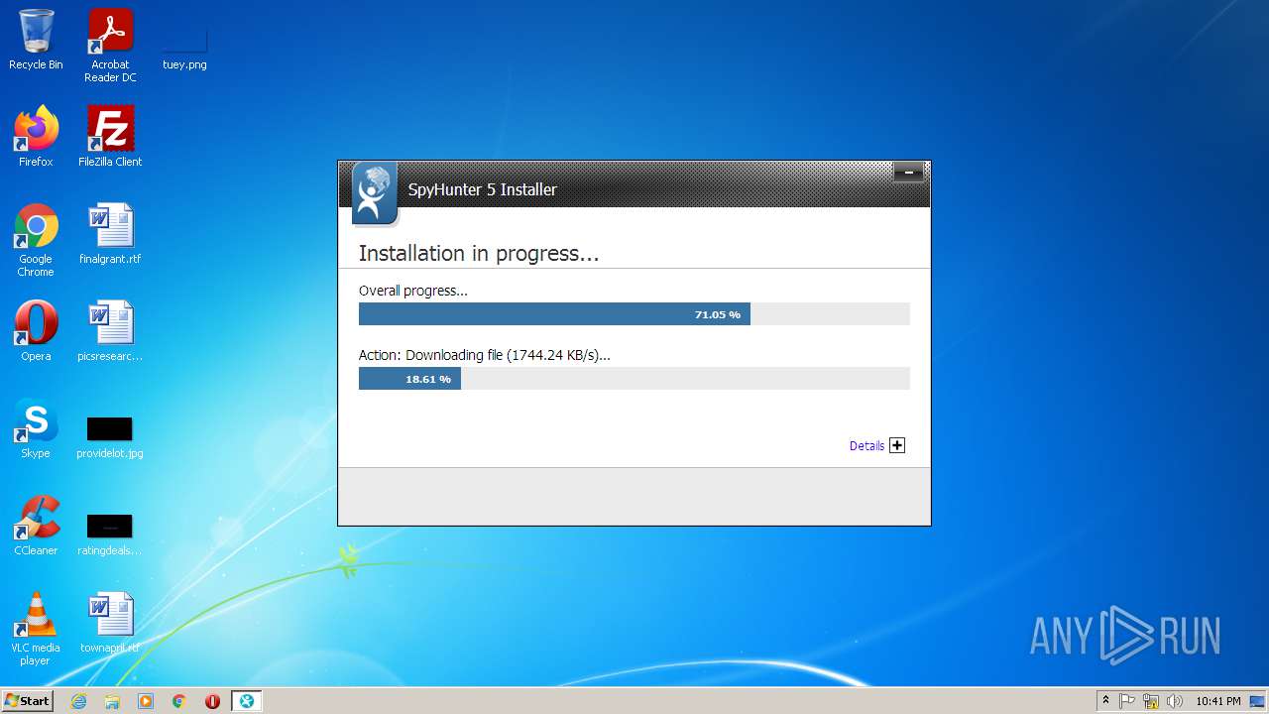The image size is (1269, 714).
Task: Show hidden tray icons arrow
Action: tap(1105, 701)
